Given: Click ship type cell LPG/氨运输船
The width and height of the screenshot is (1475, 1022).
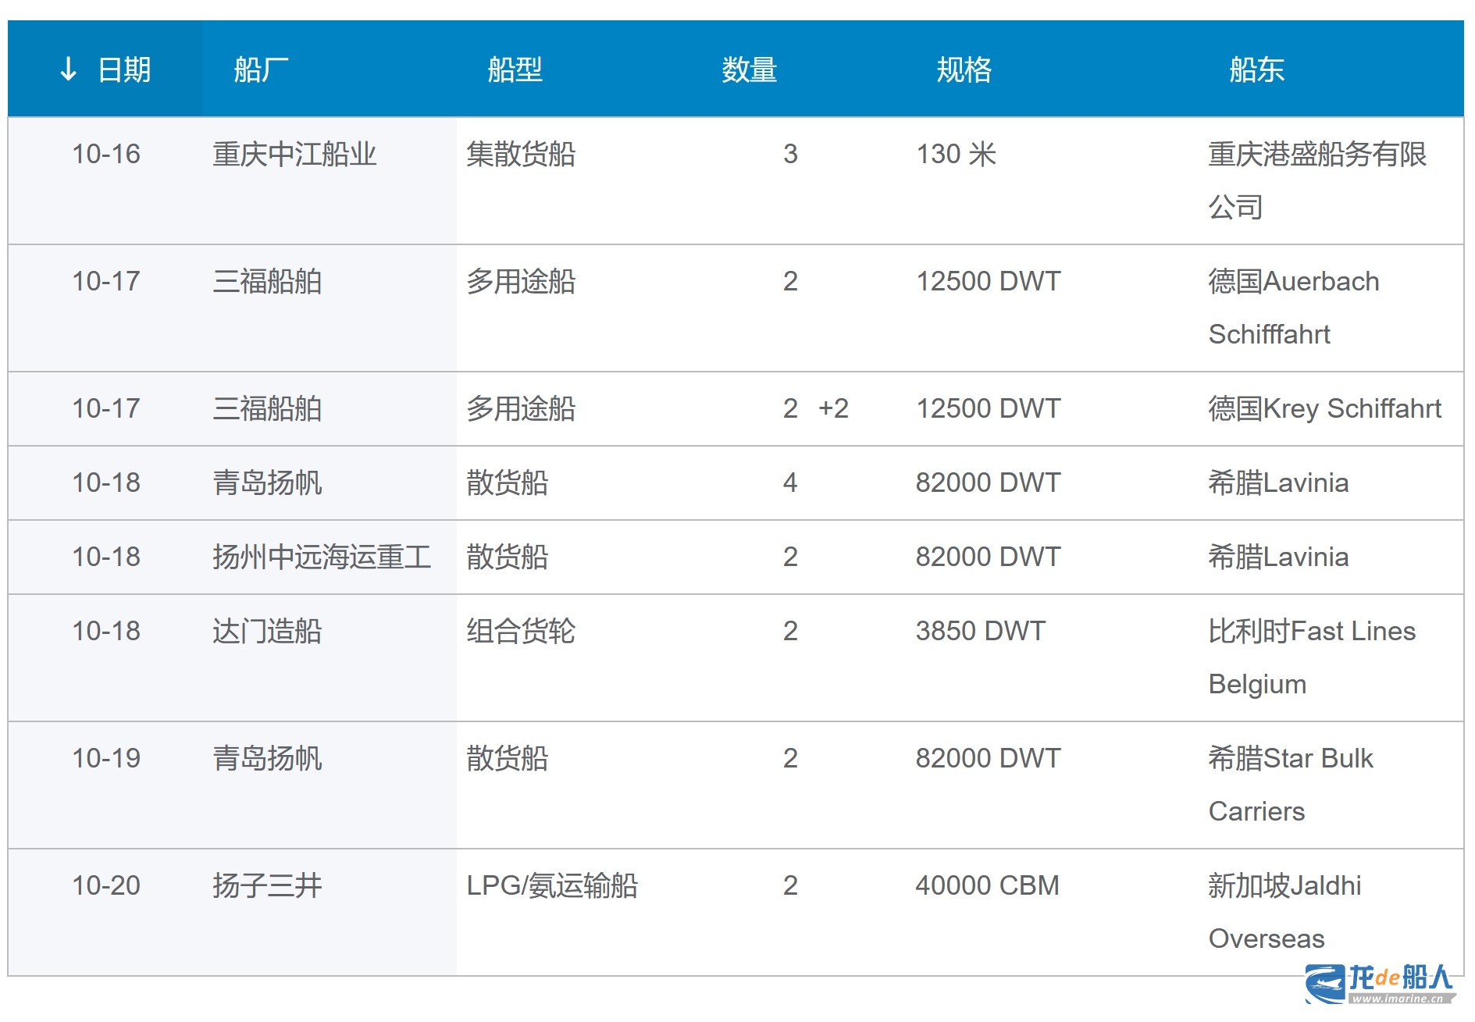Looking at the screenshot, I should [x=552, y=885].
